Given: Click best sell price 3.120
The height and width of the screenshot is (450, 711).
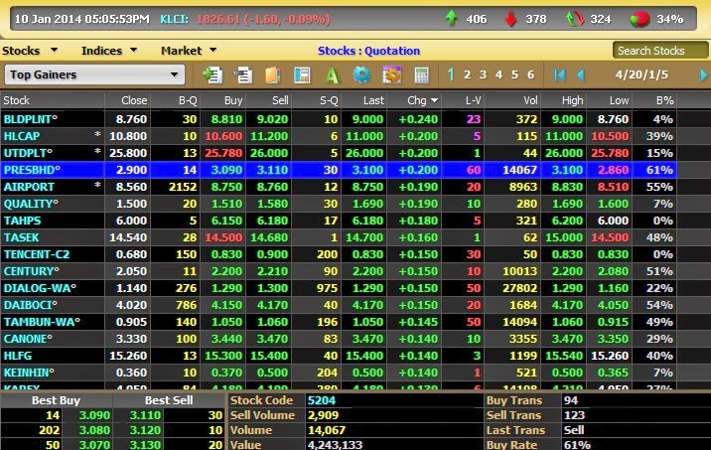Looking at the screenshot, I should pyautogui.click(x=145, y=430).
